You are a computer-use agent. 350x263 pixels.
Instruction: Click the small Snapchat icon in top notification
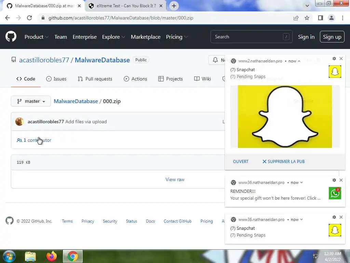pyautogui.click(x=335, y=72)
